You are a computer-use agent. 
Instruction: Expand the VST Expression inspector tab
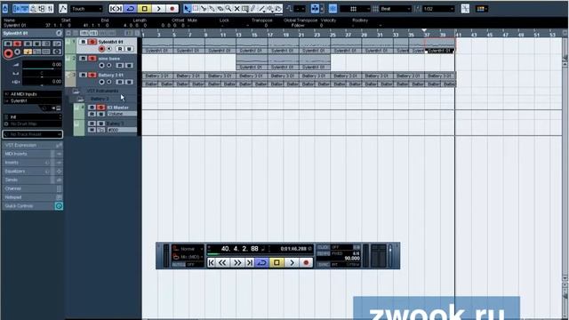33,145
